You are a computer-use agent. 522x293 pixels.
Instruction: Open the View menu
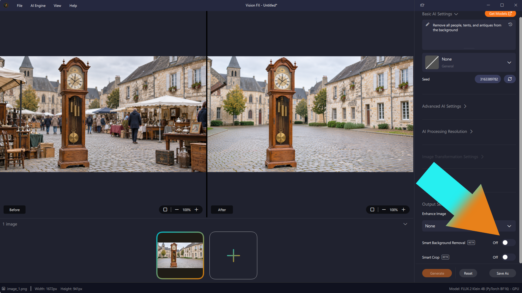(x=57, y=6)
